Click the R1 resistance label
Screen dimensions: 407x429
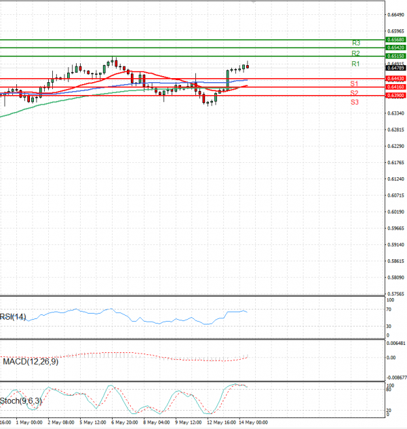(x=355, y=64)
